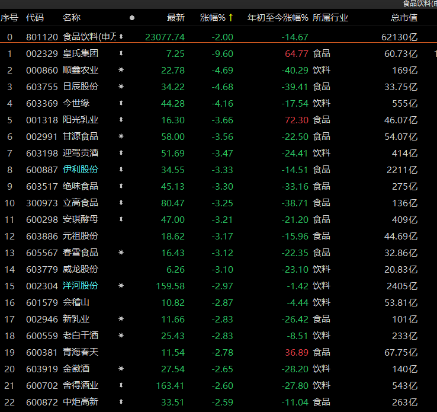The width and height of the screenshot is (437, 412).
Task: Sort by 总市值 column header
Action: click(x=404, y=18)
